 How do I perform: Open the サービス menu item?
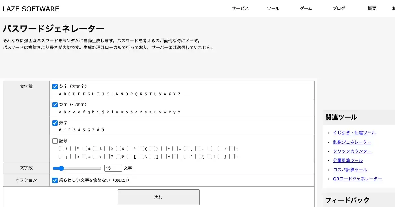pos(240,9)
